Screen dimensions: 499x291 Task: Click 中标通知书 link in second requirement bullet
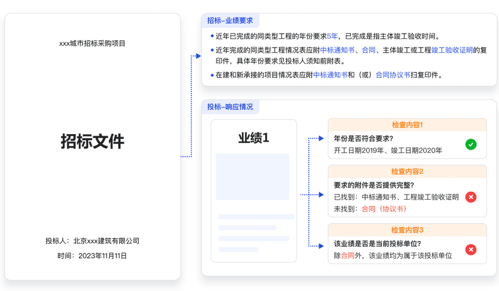(x=337, y=50)
